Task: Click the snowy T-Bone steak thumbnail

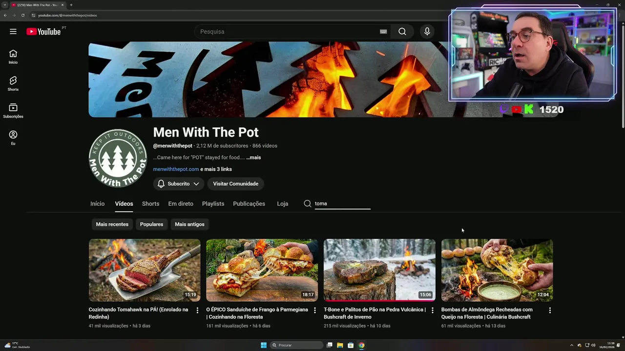Action: (x=379, y=270)
